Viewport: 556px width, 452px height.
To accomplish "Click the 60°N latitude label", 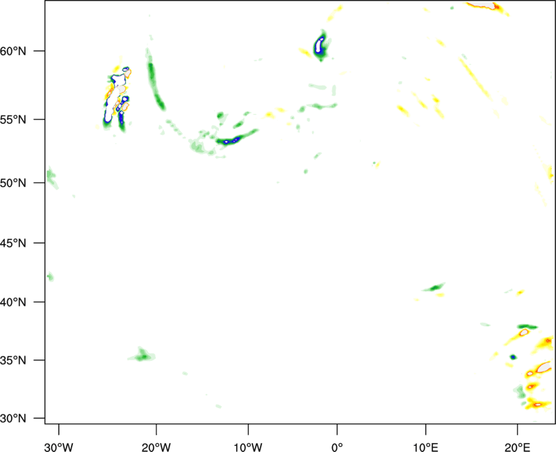I will [x=13, y=51].
